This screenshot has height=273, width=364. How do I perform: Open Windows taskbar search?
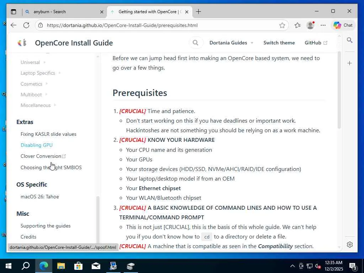pos(26,266)
